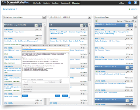The image size is (140, 110).
Task: Click add item icon in 6.3 release header
Action: tap(81, 25)
